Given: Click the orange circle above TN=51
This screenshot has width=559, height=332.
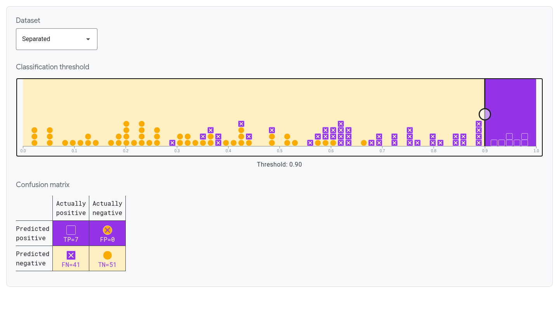Looking at the screenshot, I should pos(108,255).
